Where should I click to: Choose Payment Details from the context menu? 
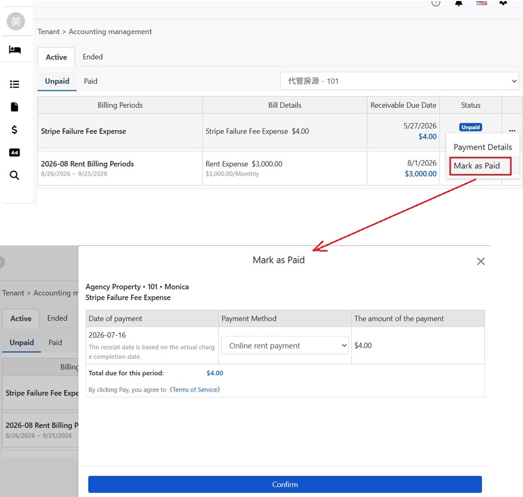click(483, 147)
